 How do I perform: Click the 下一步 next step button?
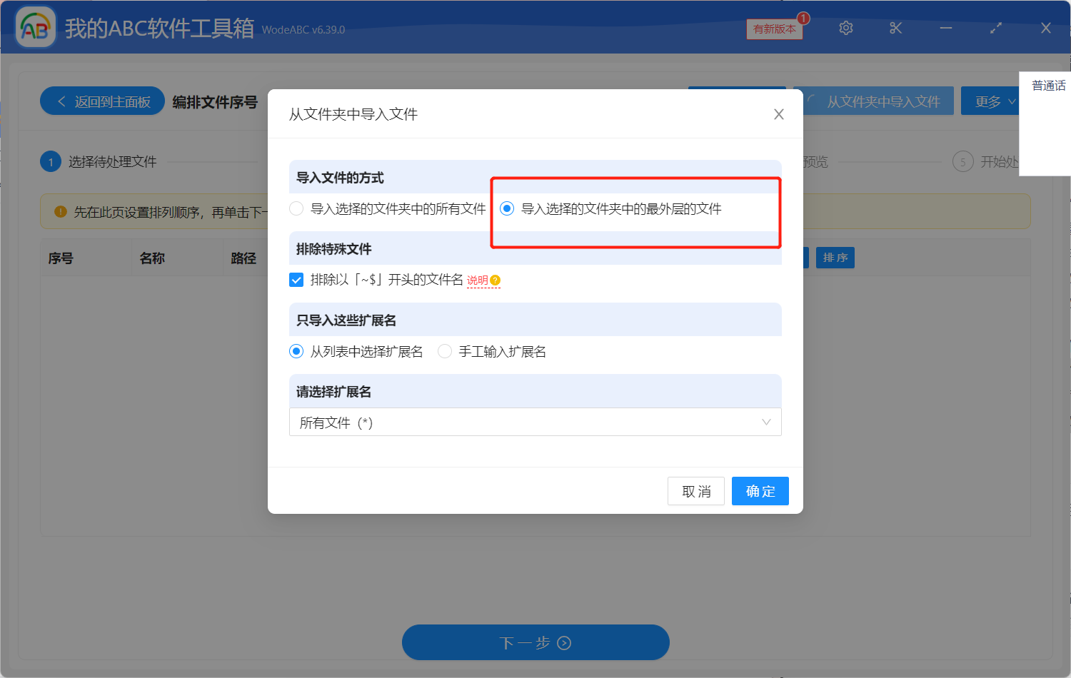click(535, 642)
